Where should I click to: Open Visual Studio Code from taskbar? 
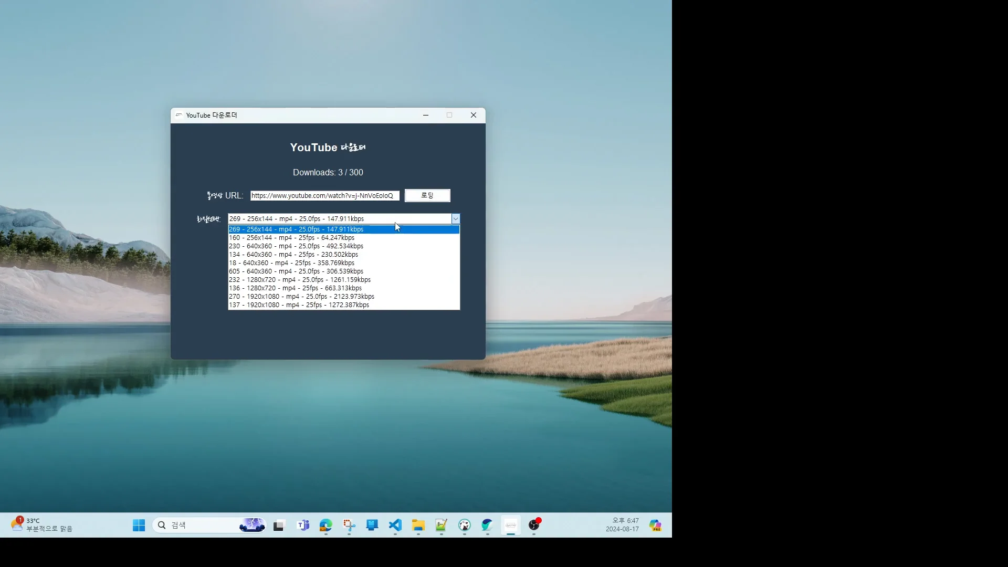[x=395, y=525]
